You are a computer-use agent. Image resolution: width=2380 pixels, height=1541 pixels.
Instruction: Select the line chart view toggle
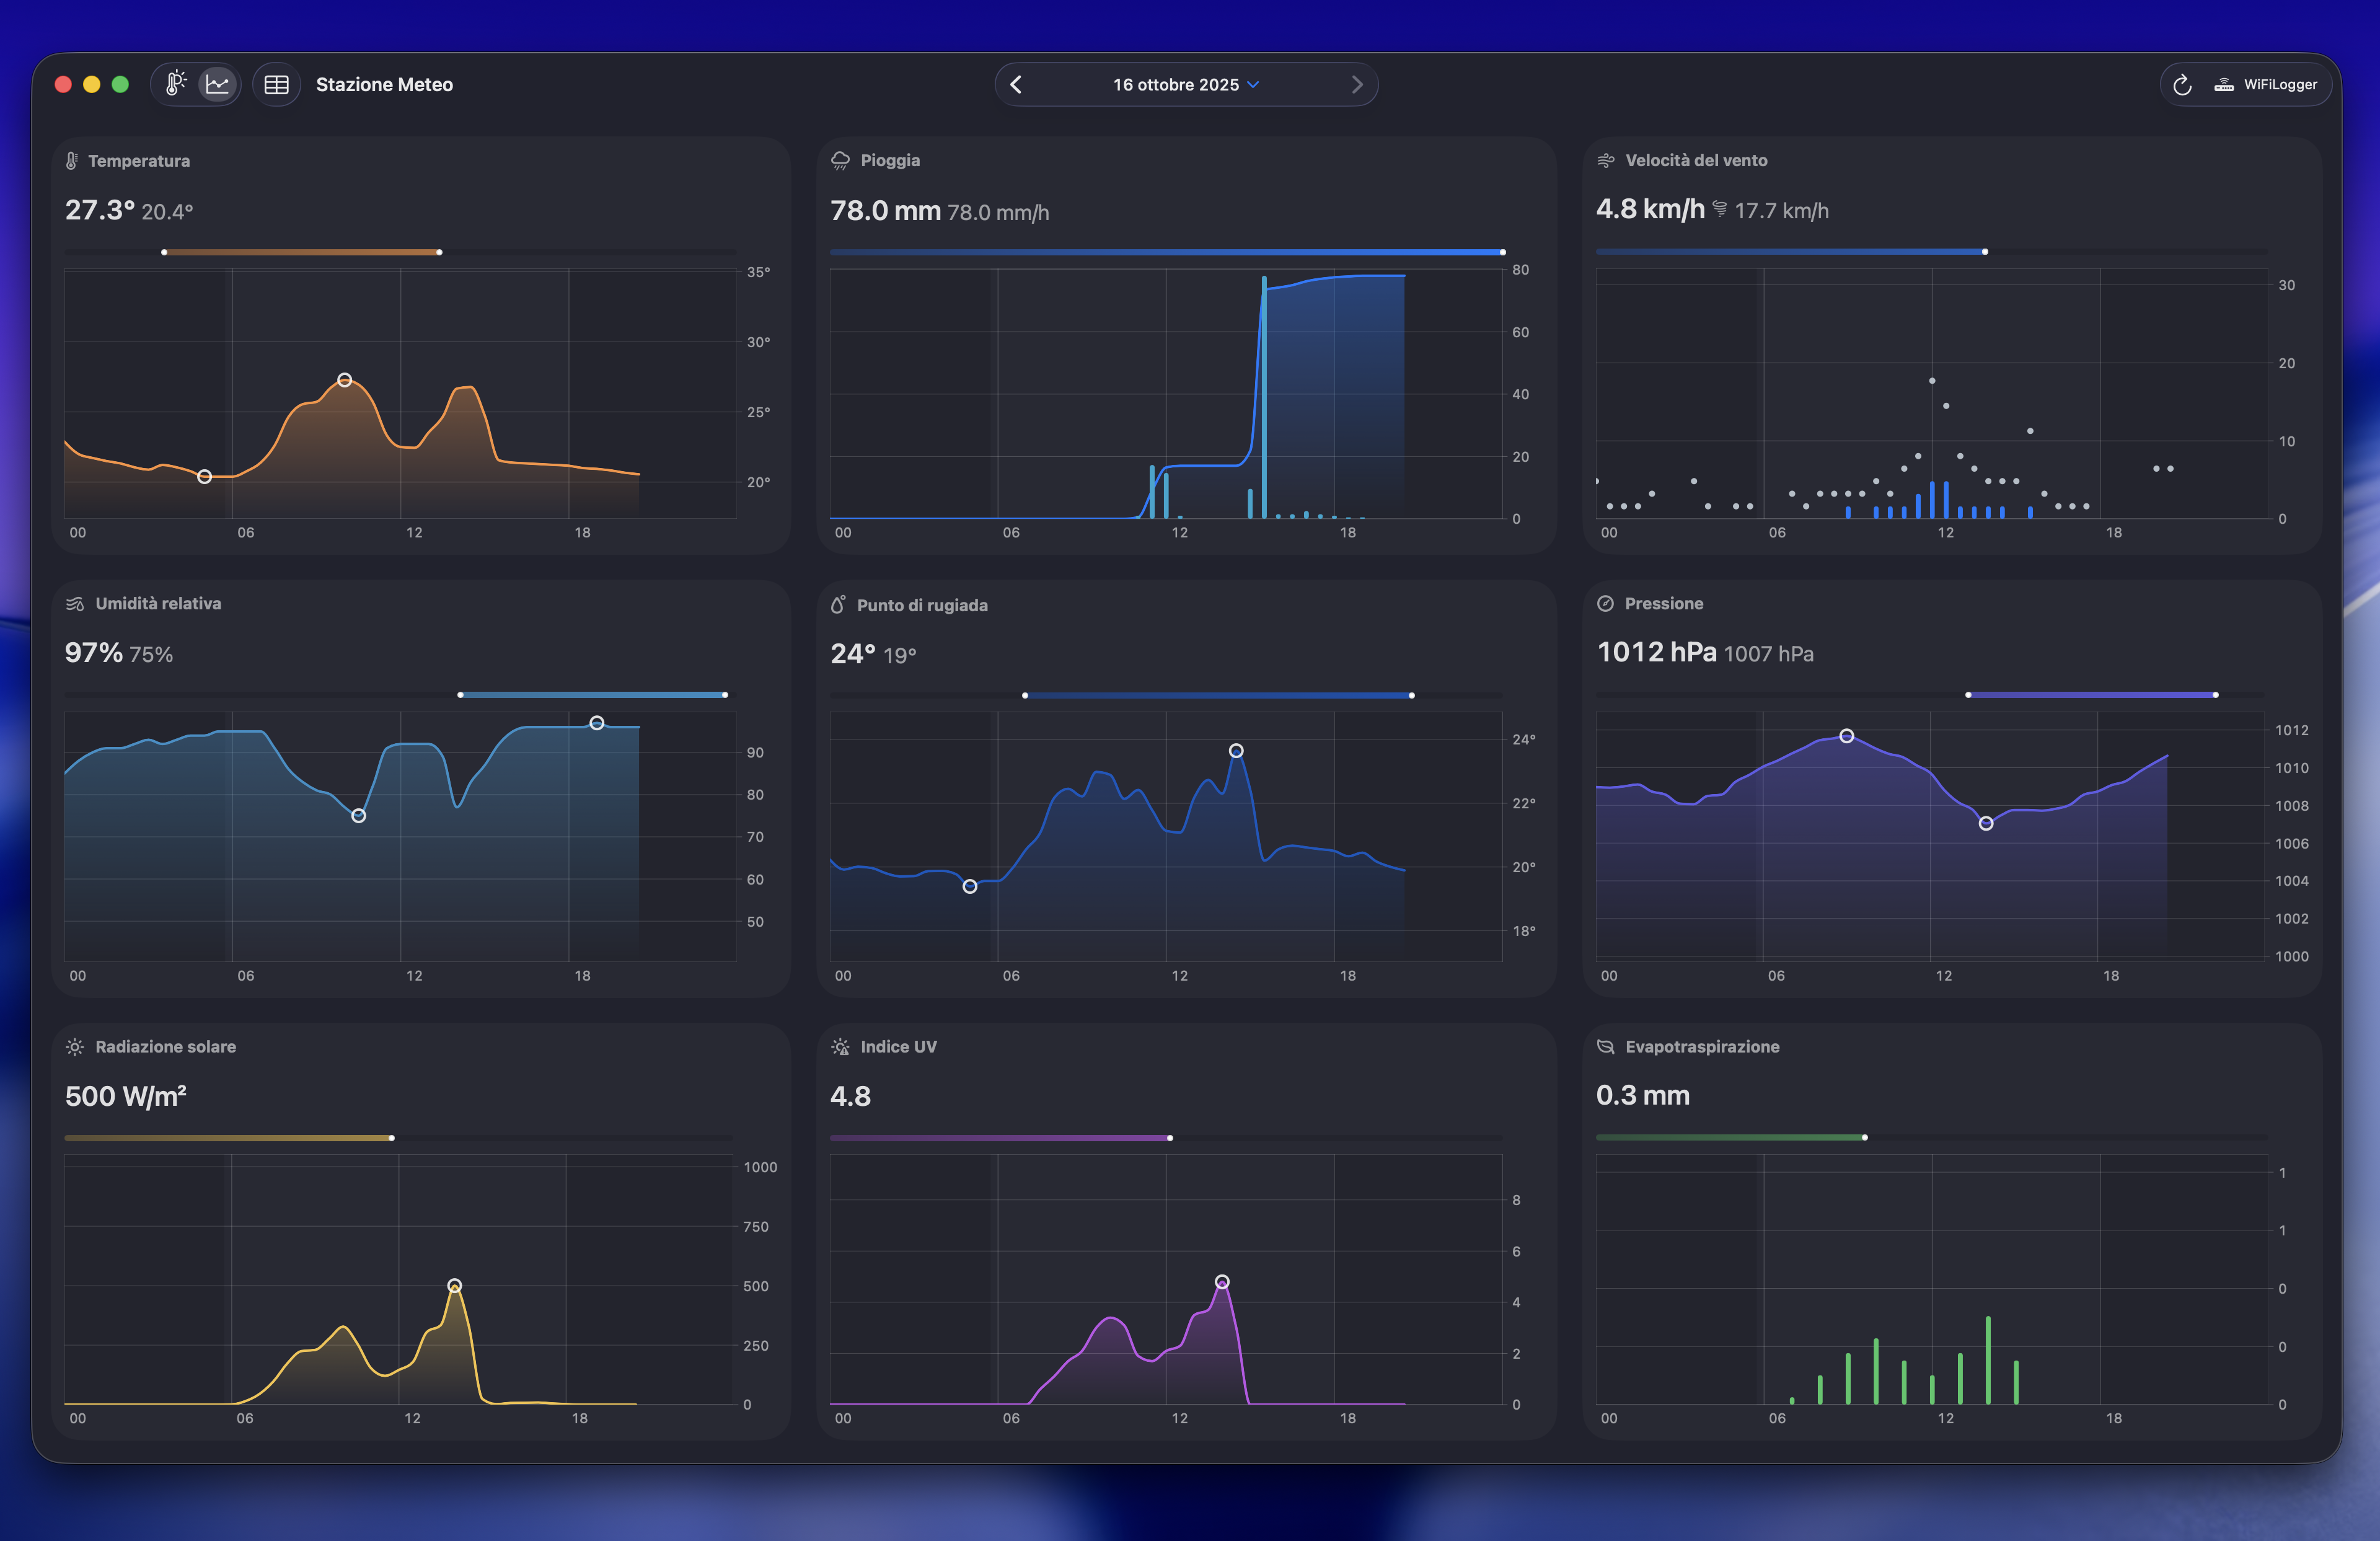click(x=218, y=84)
